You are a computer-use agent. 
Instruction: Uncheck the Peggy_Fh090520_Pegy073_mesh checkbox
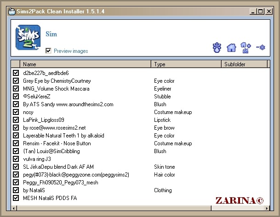(16, 183)
